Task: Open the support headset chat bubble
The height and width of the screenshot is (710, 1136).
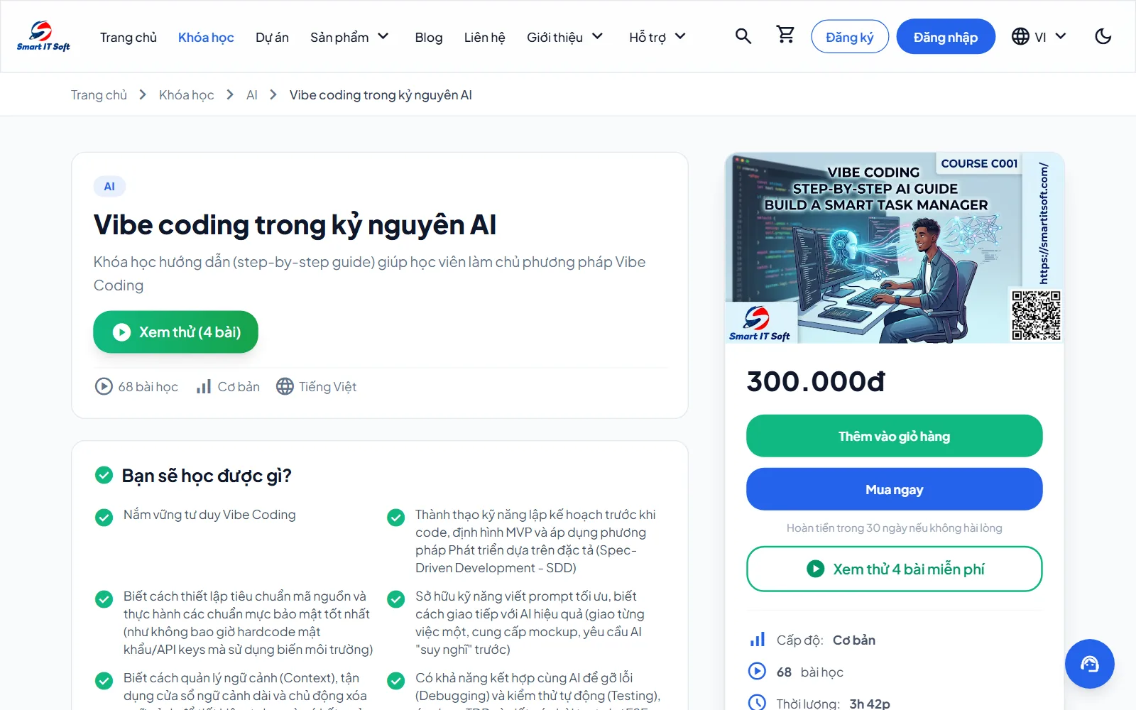Action: pos(1089,664)
